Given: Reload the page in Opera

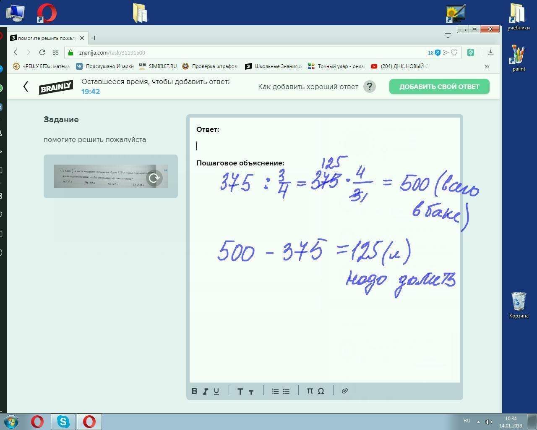Looking at the screenshot, I should pyautogui.click(x=42, y=52).
